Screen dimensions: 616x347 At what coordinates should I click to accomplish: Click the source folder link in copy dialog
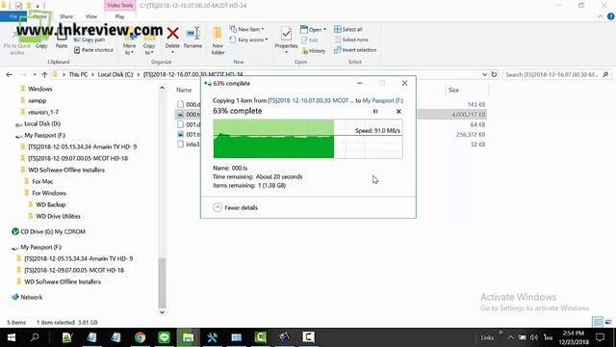click(x=310, y=100)
